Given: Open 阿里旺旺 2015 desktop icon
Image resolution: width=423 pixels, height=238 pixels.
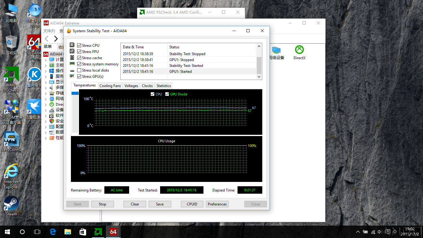Looking at the screenshot, I should 35,15.
